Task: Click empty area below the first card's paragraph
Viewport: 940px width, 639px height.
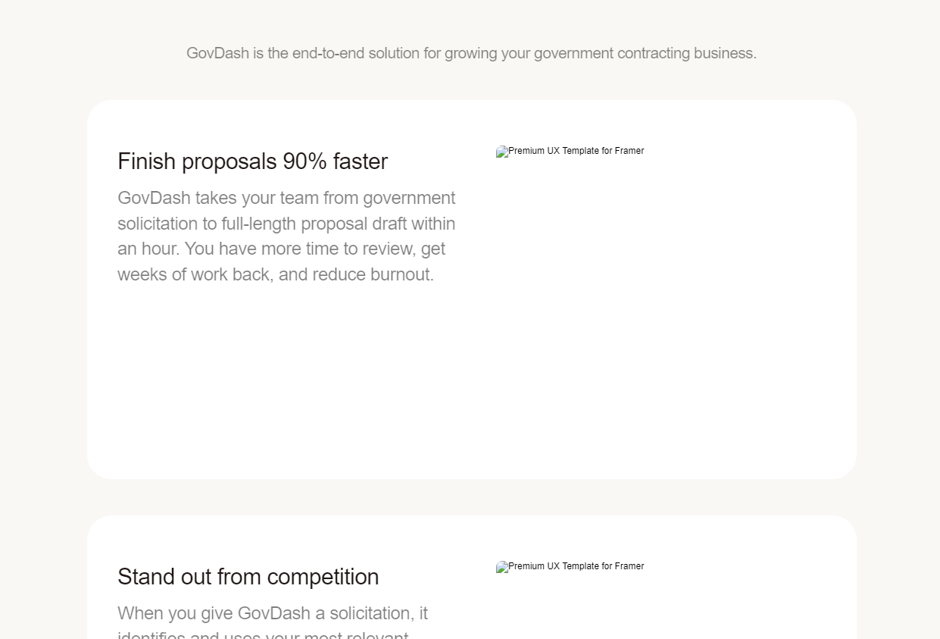Action: [288, 371]
